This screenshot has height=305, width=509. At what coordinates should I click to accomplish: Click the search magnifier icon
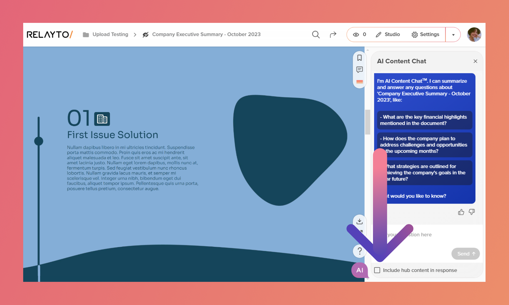pos(316,34)
